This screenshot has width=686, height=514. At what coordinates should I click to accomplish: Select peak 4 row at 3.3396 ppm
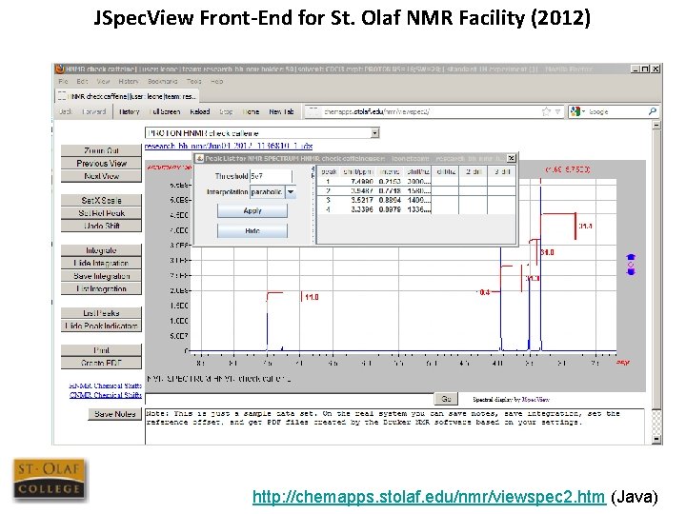pos(415,209)
